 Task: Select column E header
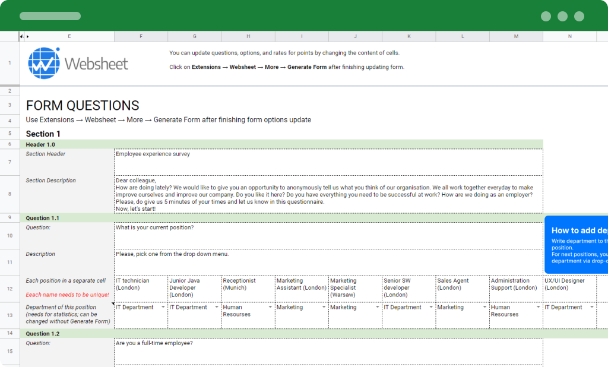click(69, 36)
